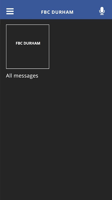The width and height of the screenshot is (112, 200).
Task: Open the FBC DURHAM message tile
Action: tap(28, 47)
